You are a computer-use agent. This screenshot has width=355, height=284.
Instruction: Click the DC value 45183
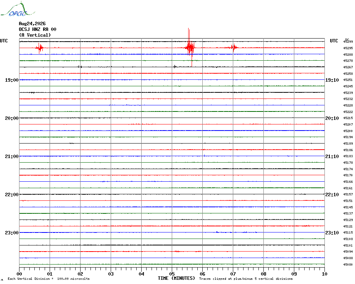pos(348,156)
